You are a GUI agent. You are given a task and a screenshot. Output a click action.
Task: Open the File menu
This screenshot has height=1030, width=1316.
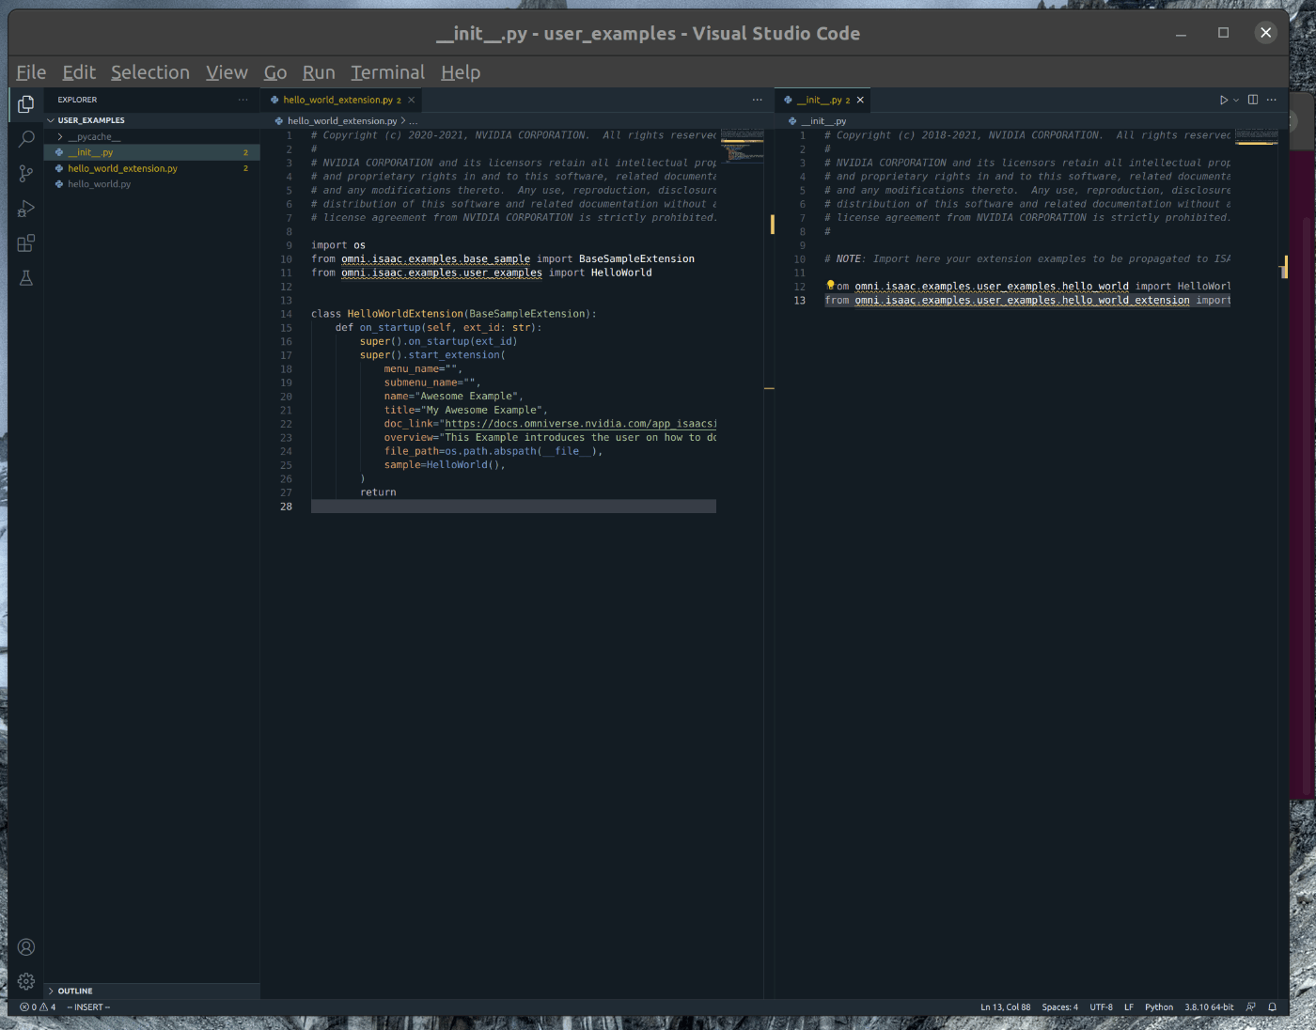[31, 72]
